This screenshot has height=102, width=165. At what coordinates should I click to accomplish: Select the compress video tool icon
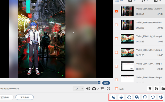coord(121,97)
